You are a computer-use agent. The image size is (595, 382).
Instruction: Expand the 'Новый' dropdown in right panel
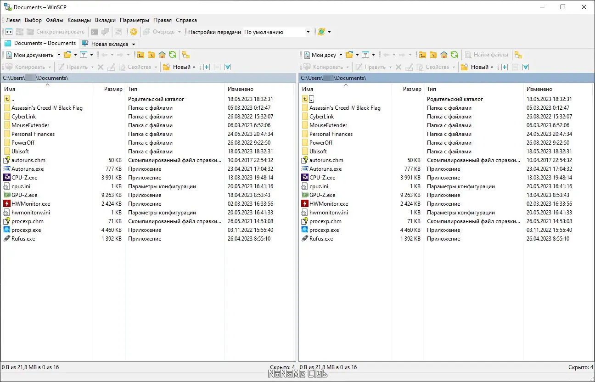point(492,67)
